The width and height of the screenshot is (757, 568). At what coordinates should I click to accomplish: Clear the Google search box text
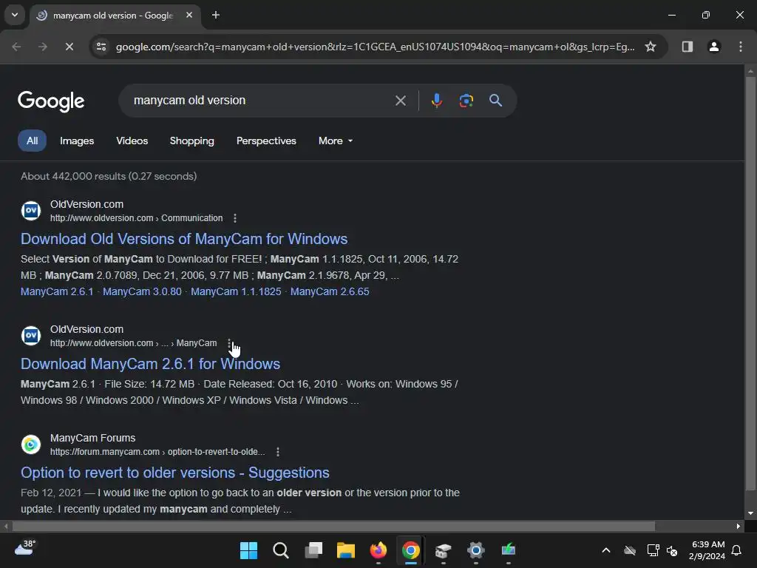[x=401, y=101]
